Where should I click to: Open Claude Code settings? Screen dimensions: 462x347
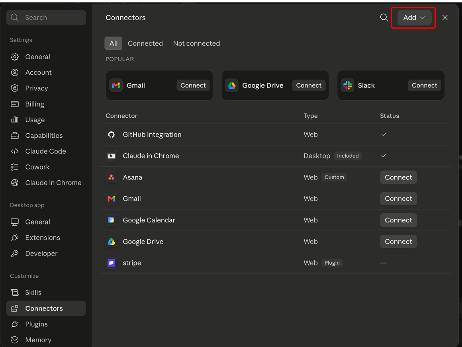(46, 151)
